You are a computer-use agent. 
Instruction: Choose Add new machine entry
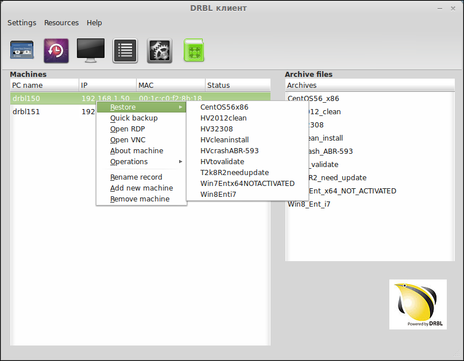141,188
